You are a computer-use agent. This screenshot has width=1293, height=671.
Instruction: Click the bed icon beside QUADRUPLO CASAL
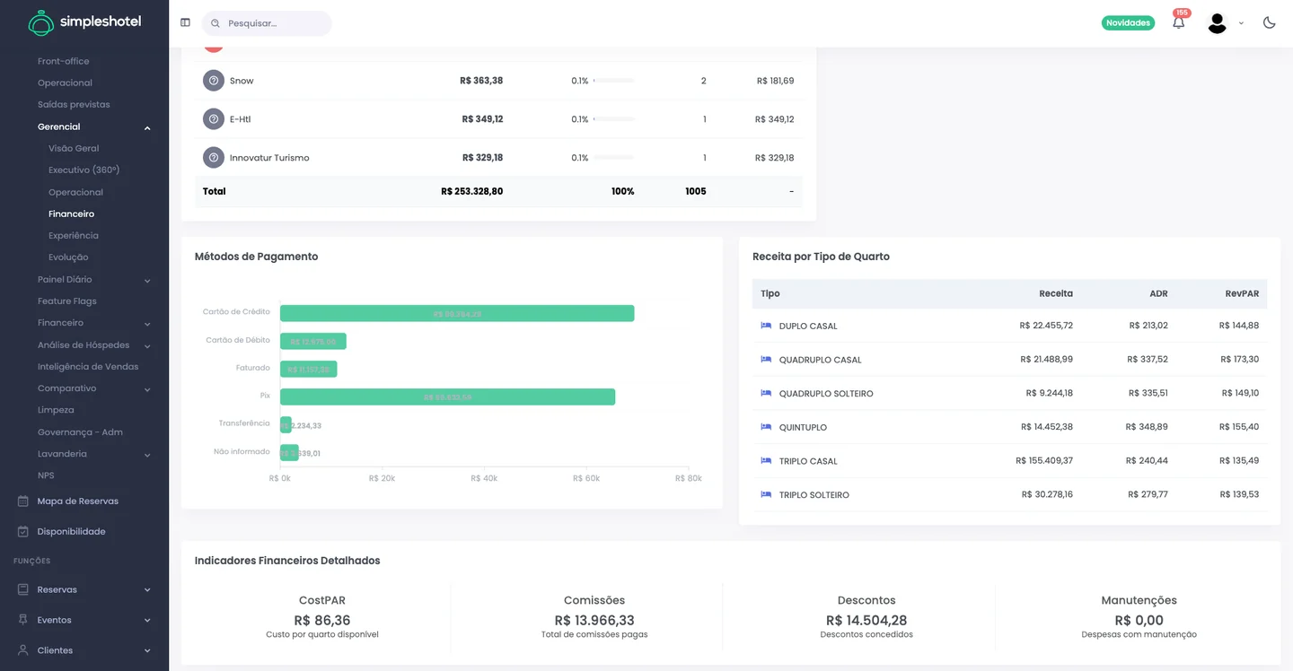coord(766,359)
